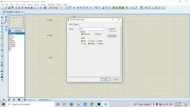Click Cancel in Edit Terminal Label dialog
Image resolution: width=190 pixels, height=107 pixels.
[116, 79]
